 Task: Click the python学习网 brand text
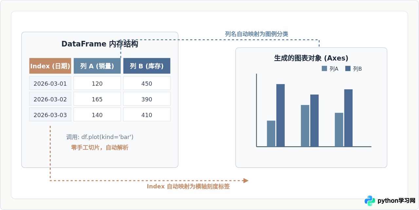pyautogui.click(x=396, y=201)
